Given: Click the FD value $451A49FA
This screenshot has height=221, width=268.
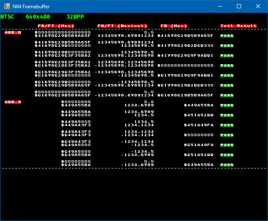Looking at the screenshot, I should point(199,125).
